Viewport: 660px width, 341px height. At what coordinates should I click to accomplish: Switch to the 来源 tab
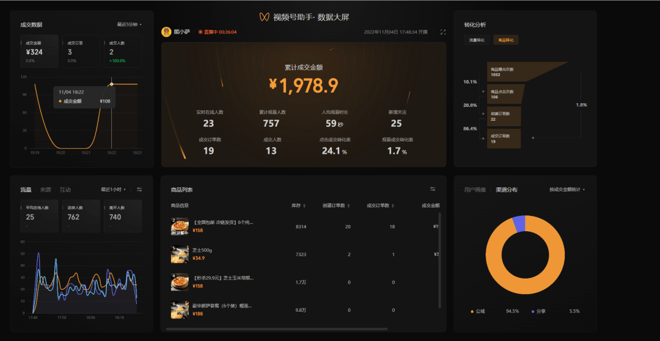(x=45, y=190)
